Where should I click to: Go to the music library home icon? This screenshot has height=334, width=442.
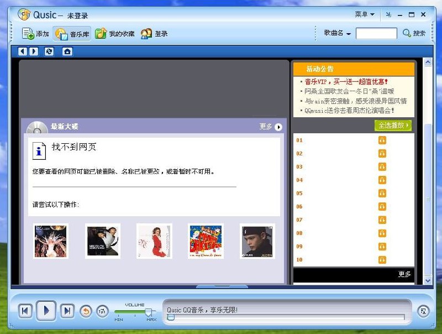[67, 51]
